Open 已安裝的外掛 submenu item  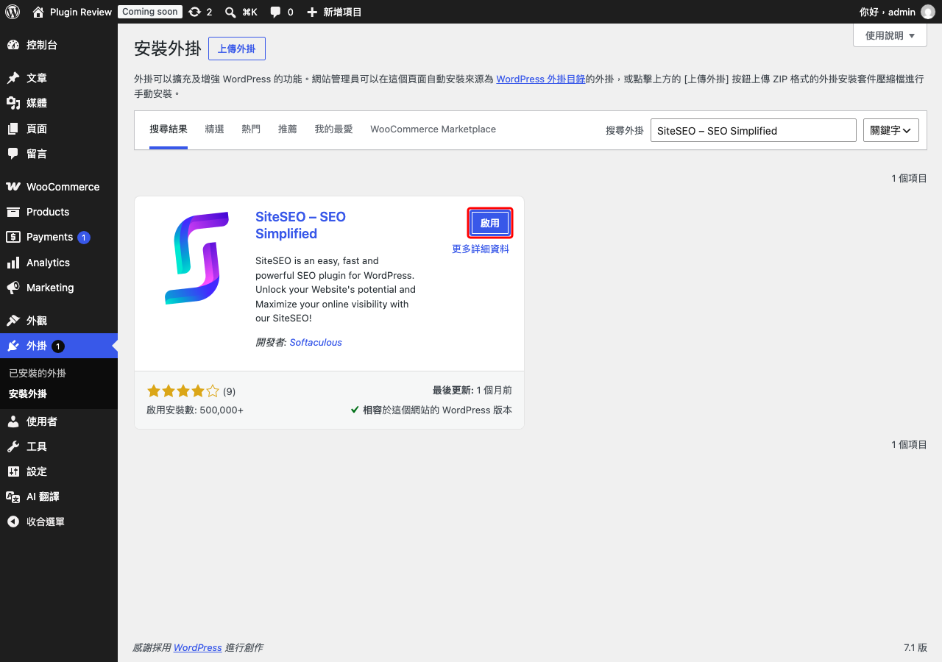[x=38, y=373]
